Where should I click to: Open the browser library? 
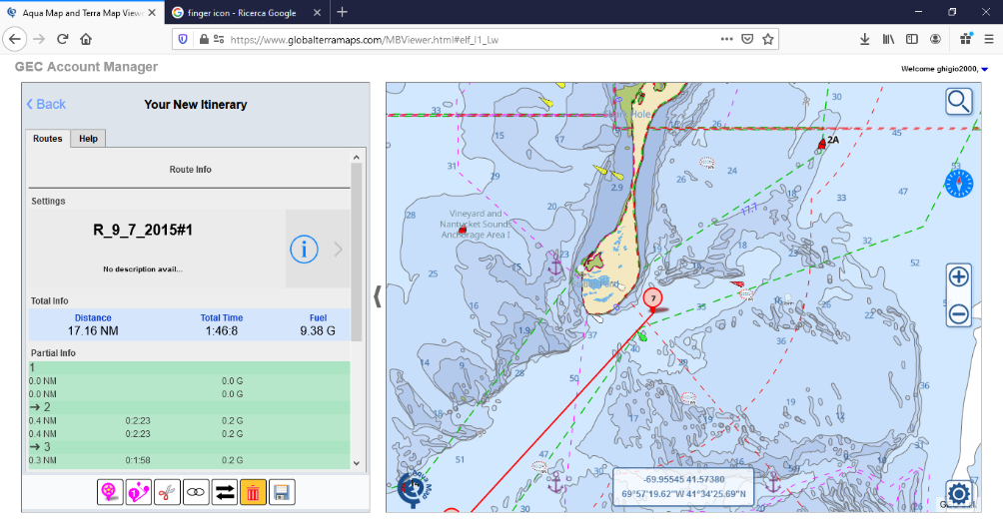[888, 39]
